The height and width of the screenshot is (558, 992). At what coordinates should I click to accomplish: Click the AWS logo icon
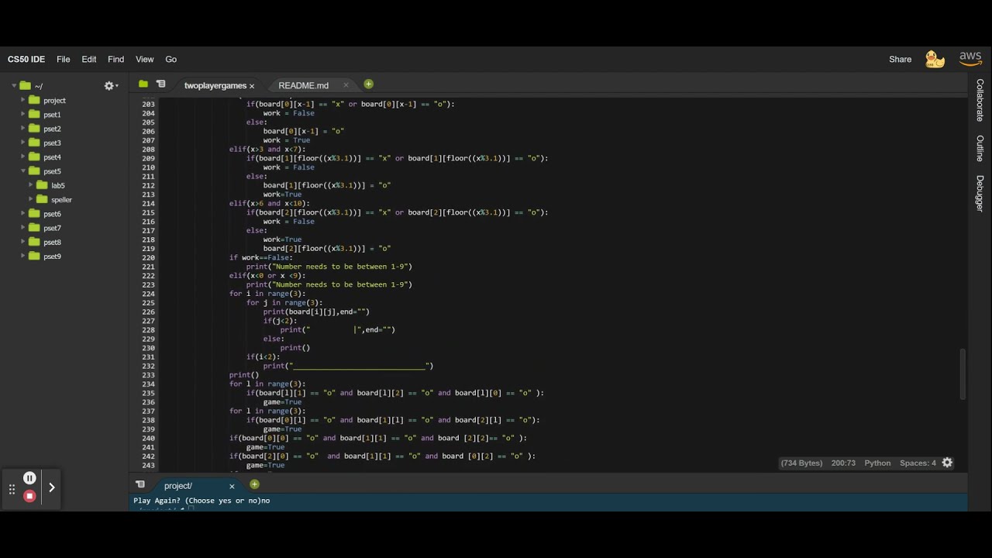pos(970,59)
